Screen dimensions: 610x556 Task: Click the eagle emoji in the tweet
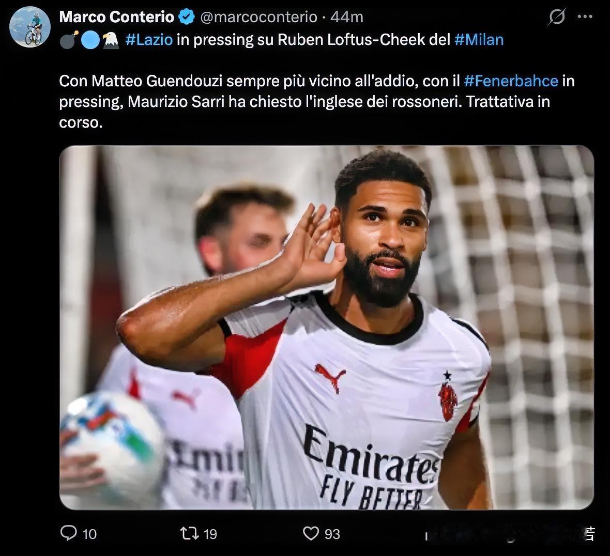[x=111, y=40]
